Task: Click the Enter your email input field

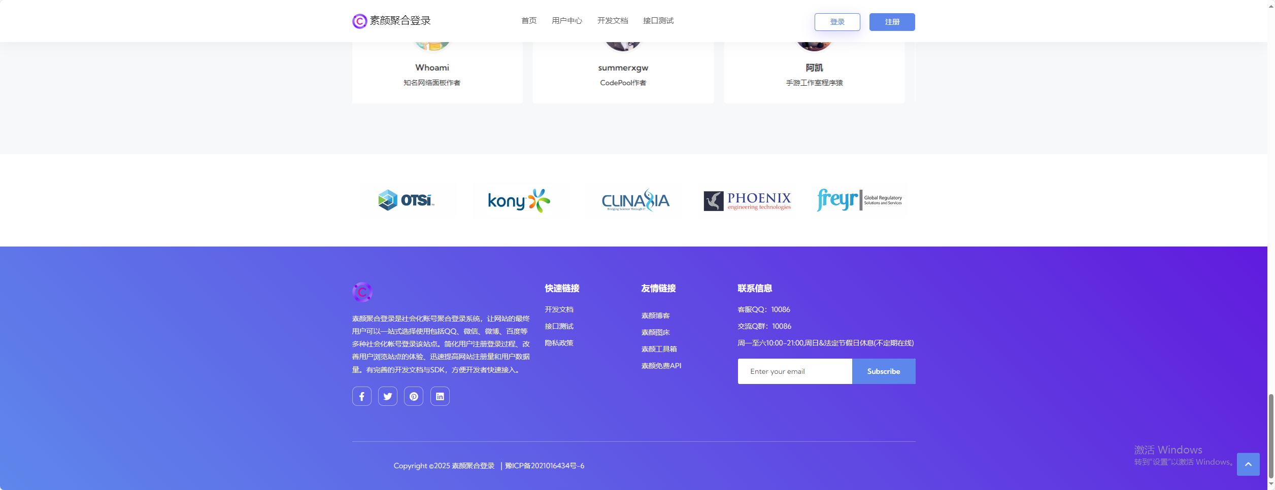Action: [795, 371]
